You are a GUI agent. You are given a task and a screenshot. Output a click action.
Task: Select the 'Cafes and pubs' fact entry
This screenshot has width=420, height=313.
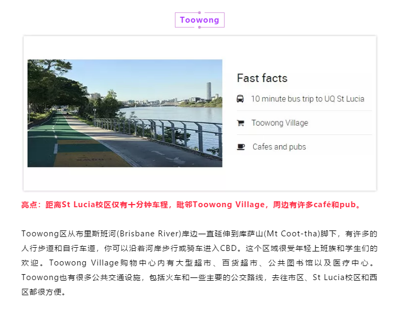[x=279, y=147]
